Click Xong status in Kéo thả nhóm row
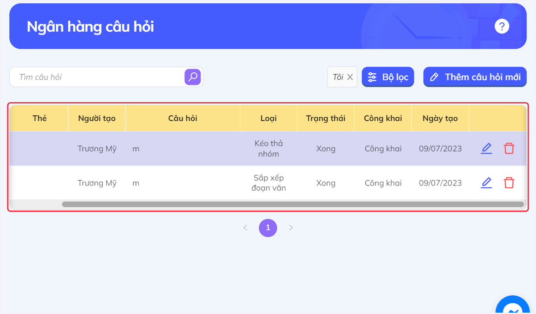Screen dimensions: 536x314 (326, 149)
